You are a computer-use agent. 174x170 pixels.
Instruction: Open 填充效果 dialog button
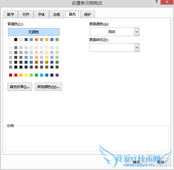(20, 87)
